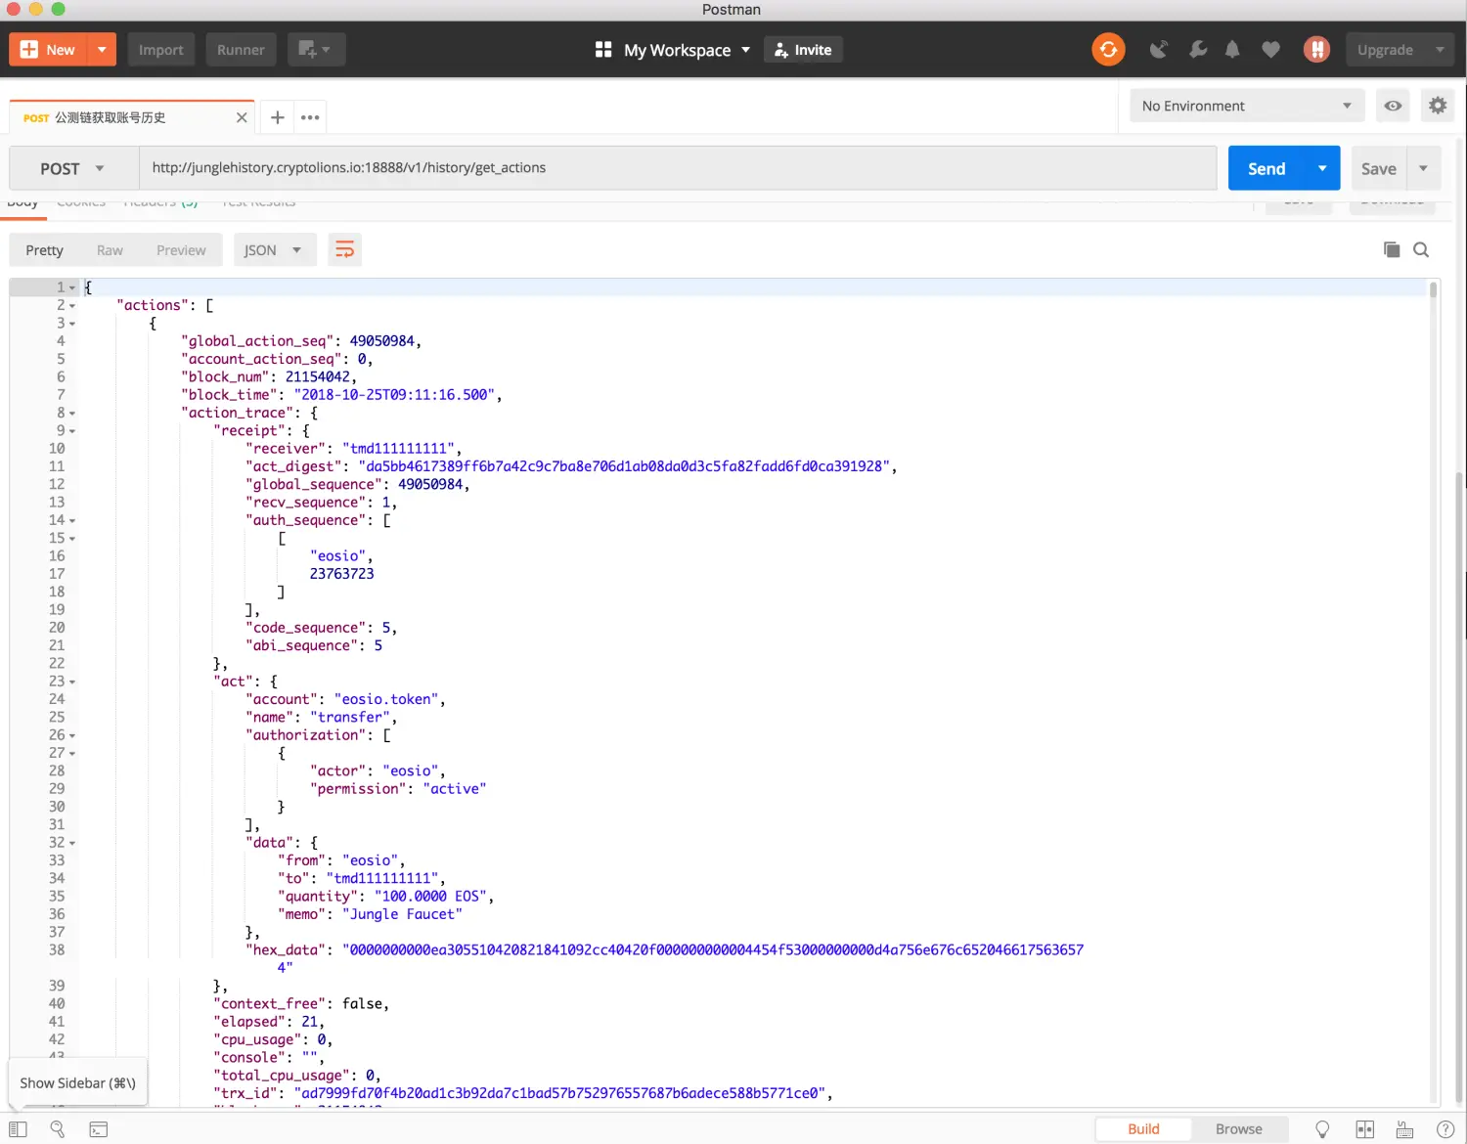Collapse the "action_trace" object fold arrow

pos(71,414)
